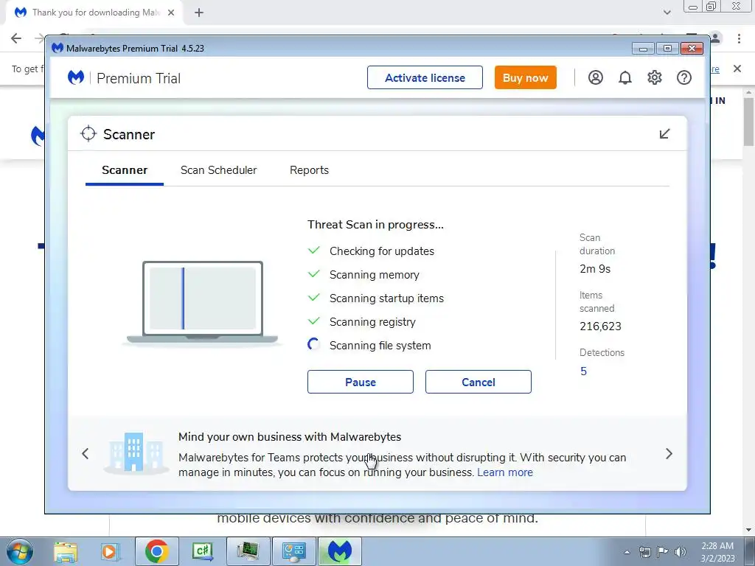Click the 'Scanning startup items' step
Image resolution: width=755 pixels, height=566 pixels.
point(386,298)
